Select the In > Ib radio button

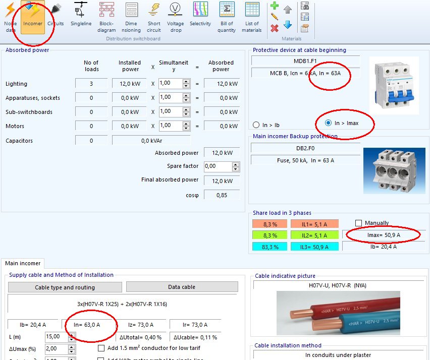click(257, 124)
